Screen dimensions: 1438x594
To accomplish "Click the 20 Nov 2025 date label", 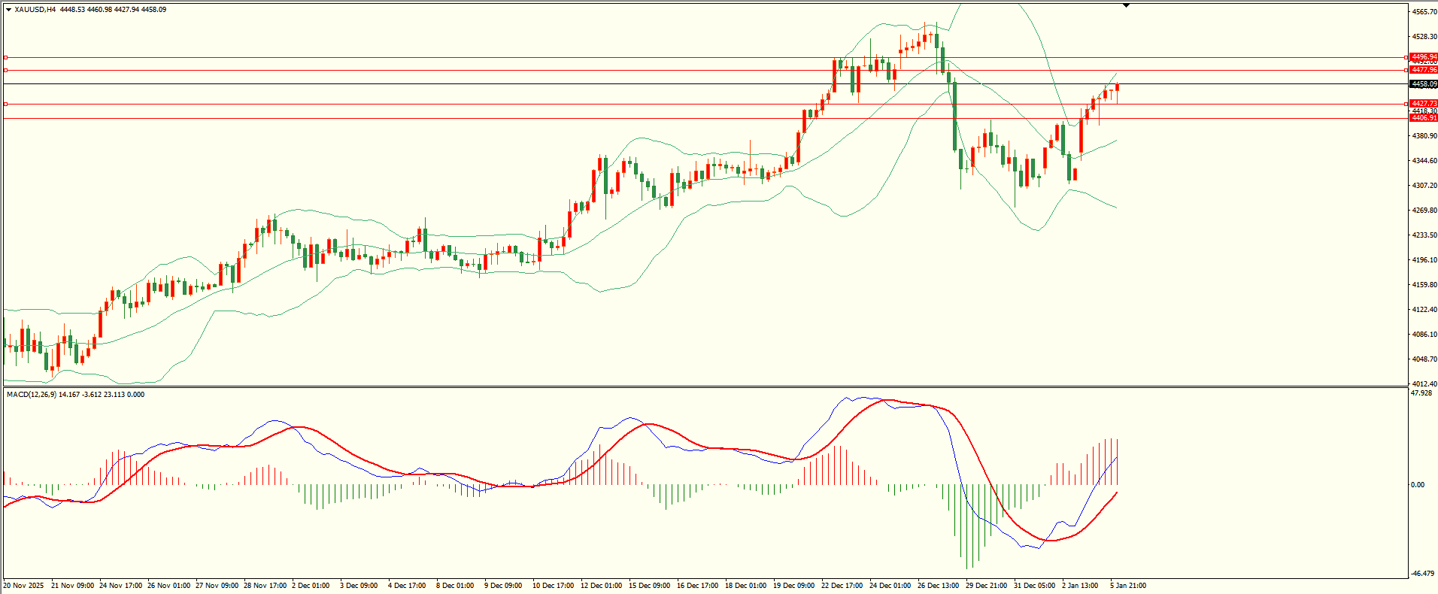I will 24,586.
